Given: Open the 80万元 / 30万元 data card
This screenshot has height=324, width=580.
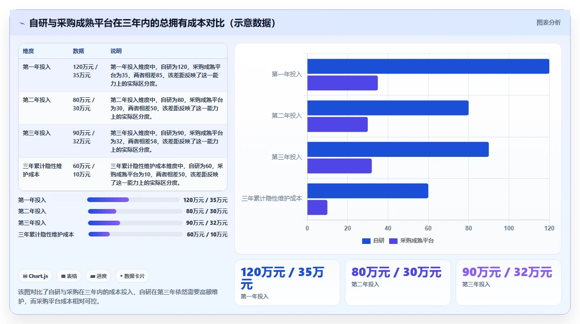Looking at the screenshot, I should pos(398,283).
